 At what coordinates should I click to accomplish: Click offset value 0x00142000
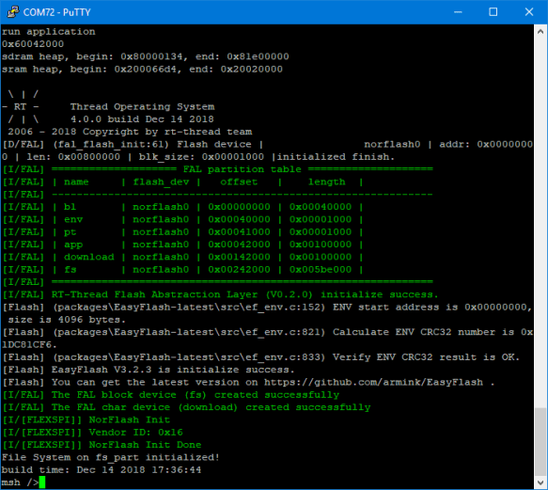(239, 257)
